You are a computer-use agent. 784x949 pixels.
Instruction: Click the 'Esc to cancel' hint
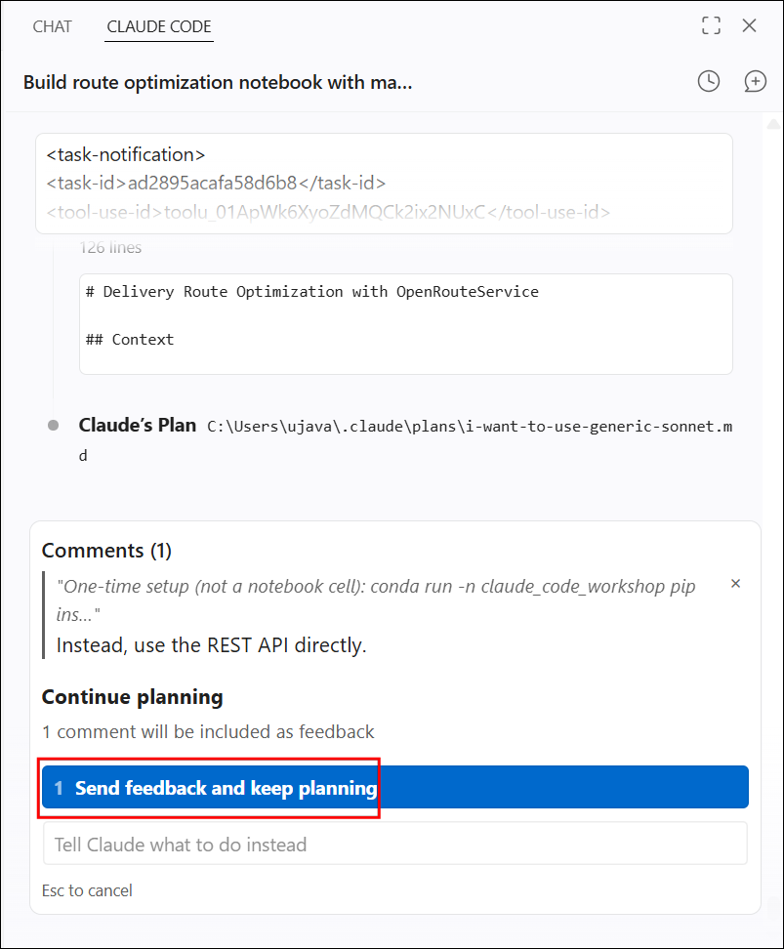(87, 890)
